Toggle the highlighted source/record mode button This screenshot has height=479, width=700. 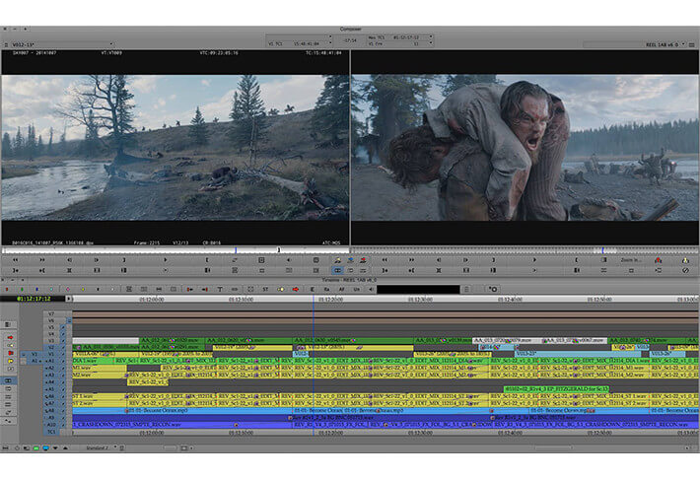point(338,270)
